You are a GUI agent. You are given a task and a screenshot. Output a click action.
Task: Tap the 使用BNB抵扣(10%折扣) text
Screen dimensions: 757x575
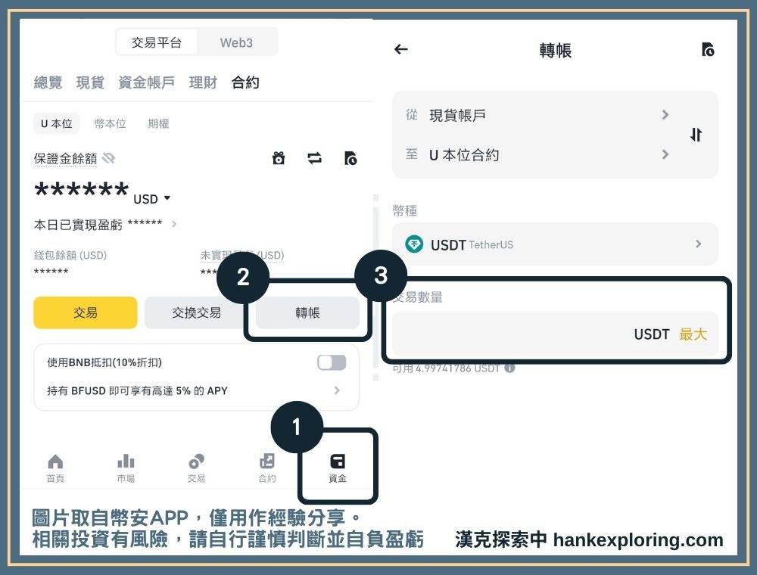click(x=104, y=362)
